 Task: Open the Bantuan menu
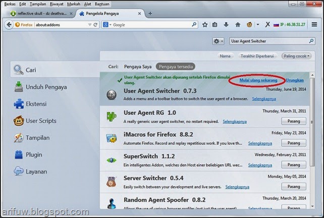coord(102,4)
